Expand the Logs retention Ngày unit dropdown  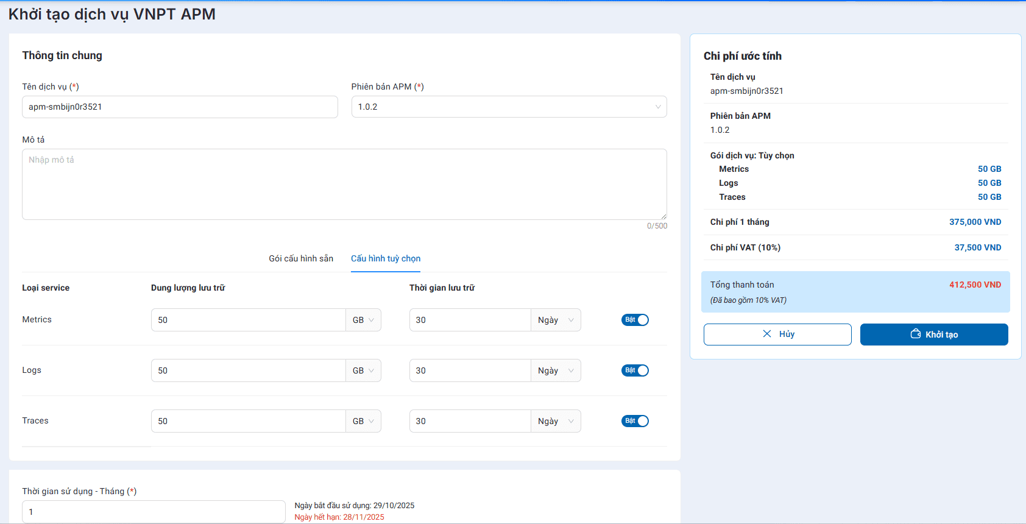pos(556,370)
